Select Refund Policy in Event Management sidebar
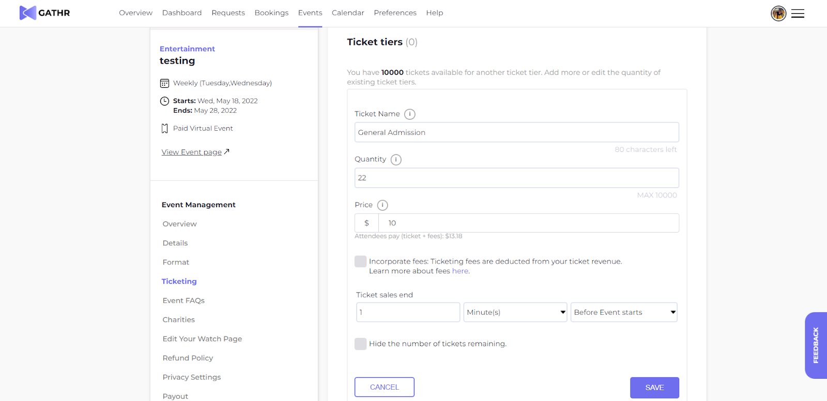This screenshot has height=401, width=827. coord(188,358)
